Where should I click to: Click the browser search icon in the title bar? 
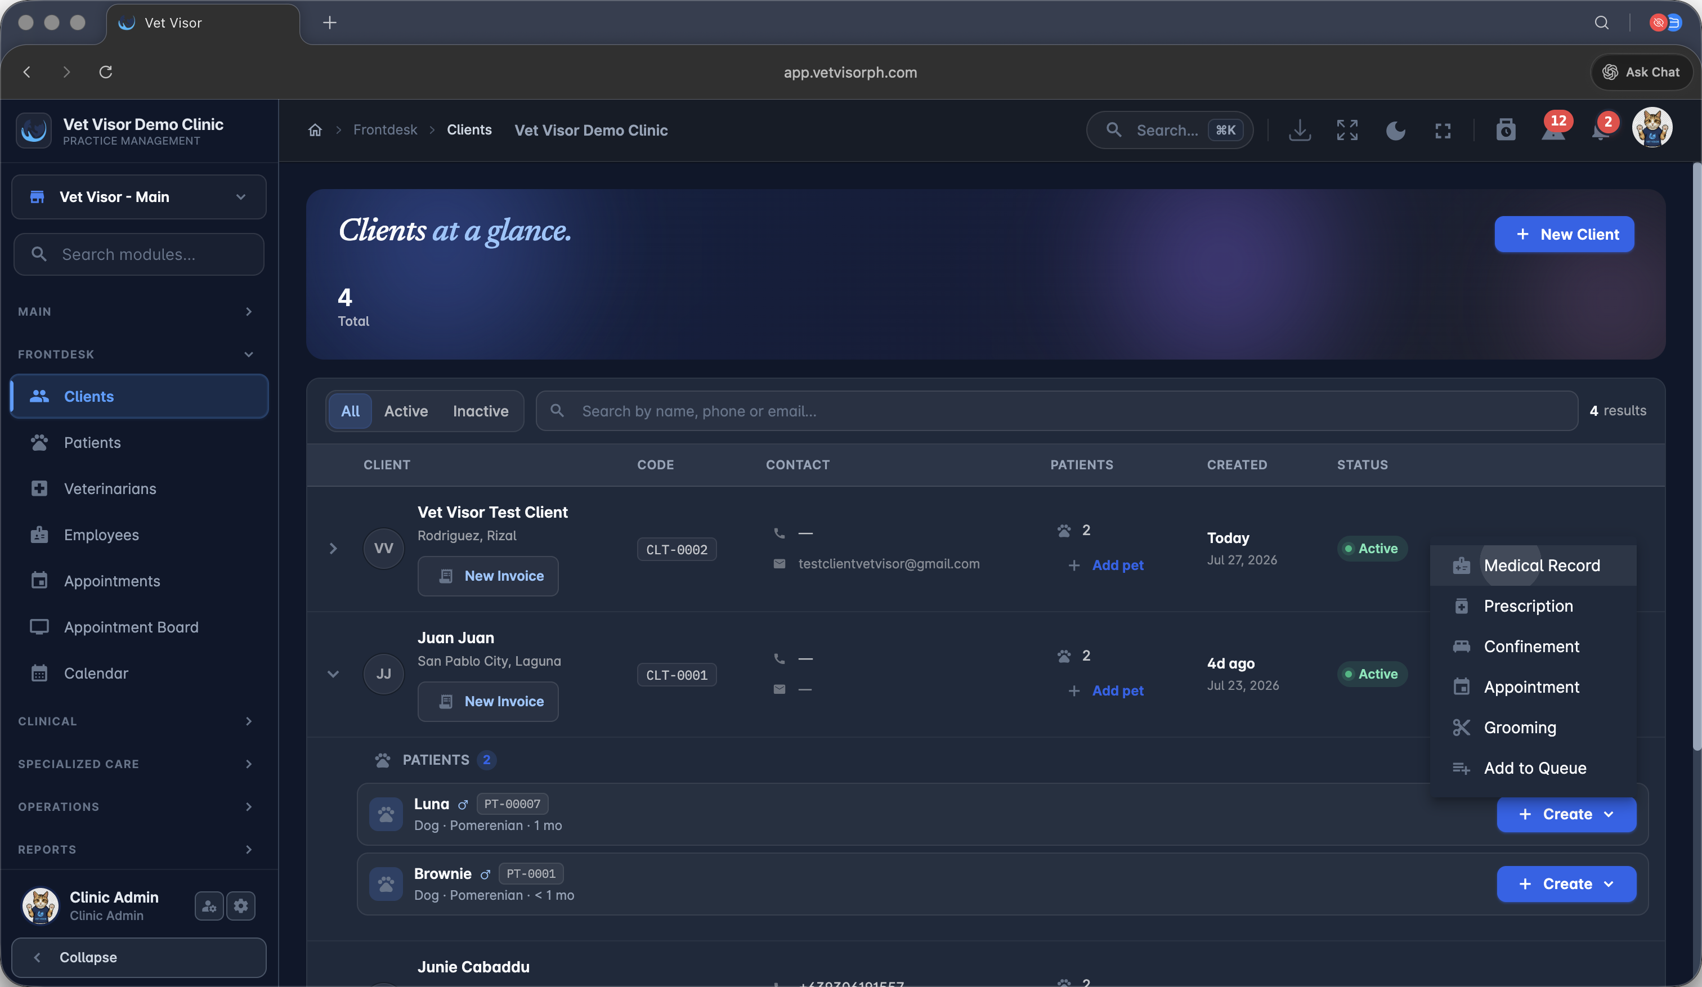(x=1601, y=23)
